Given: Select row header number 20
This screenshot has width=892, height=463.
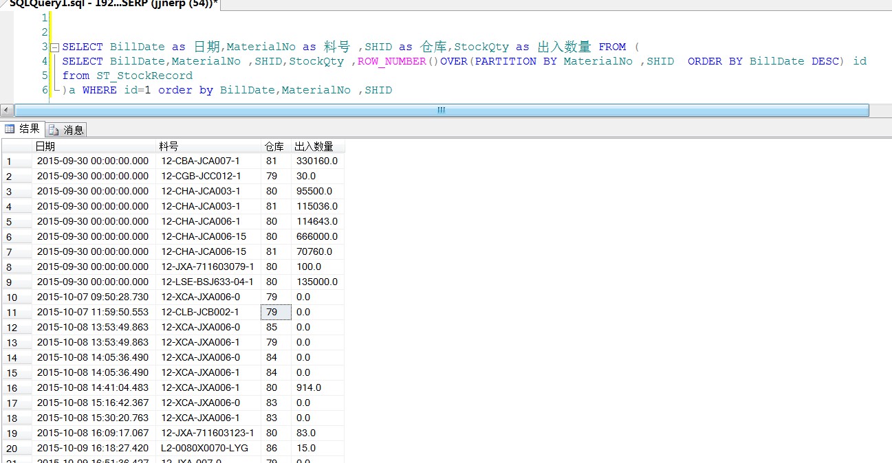Looking at the screenshot, I should click(17, 449).
